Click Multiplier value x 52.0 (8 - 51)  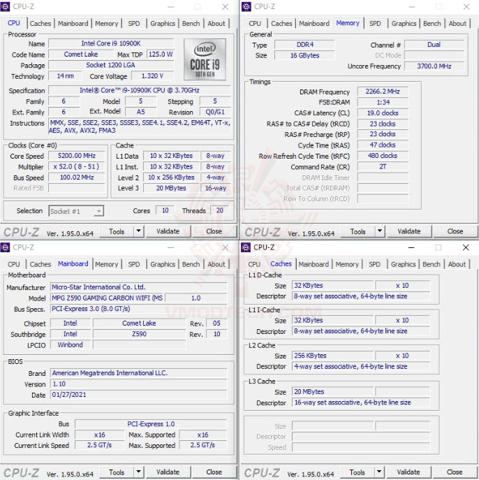click(x=77, y=166)
